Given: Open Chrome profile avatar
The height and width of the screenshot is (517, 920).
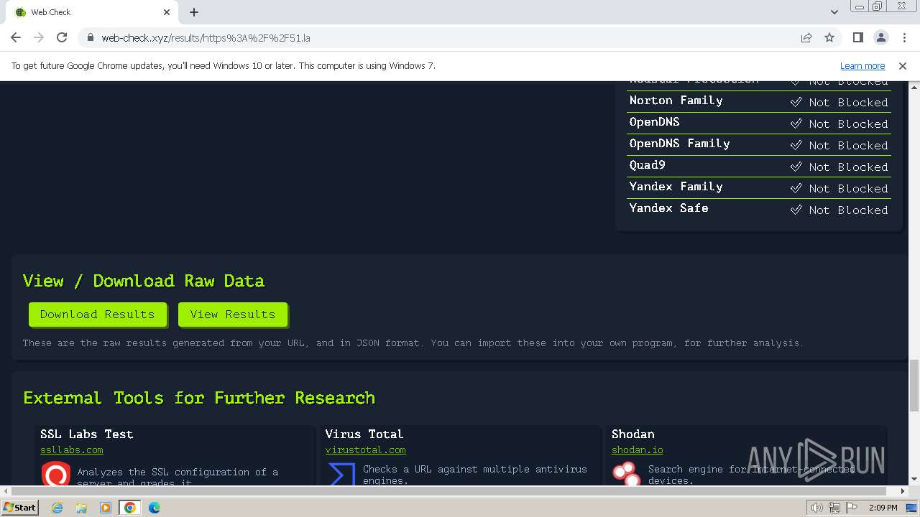Looking at the screenshot, I should [880, 37].
